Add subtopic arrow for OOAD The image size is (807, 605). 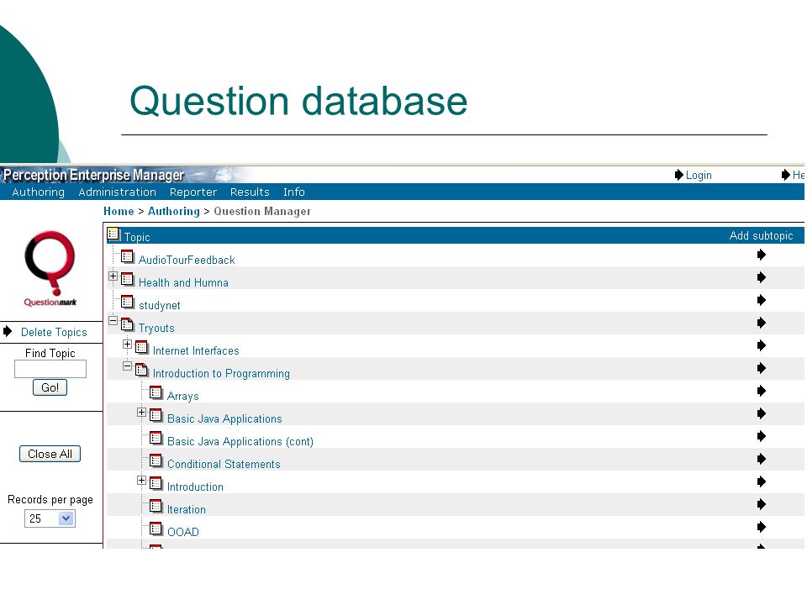click(x=762, y=527)
